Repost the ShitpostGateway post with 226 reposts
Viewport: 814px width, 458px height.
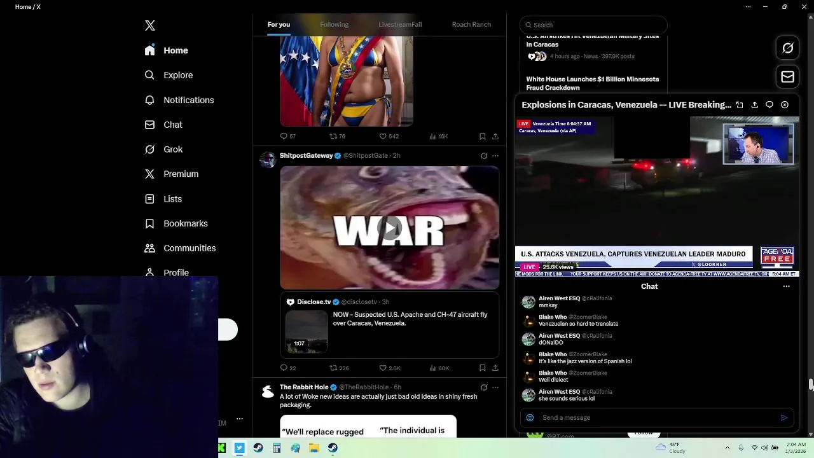tap(338, 368)
